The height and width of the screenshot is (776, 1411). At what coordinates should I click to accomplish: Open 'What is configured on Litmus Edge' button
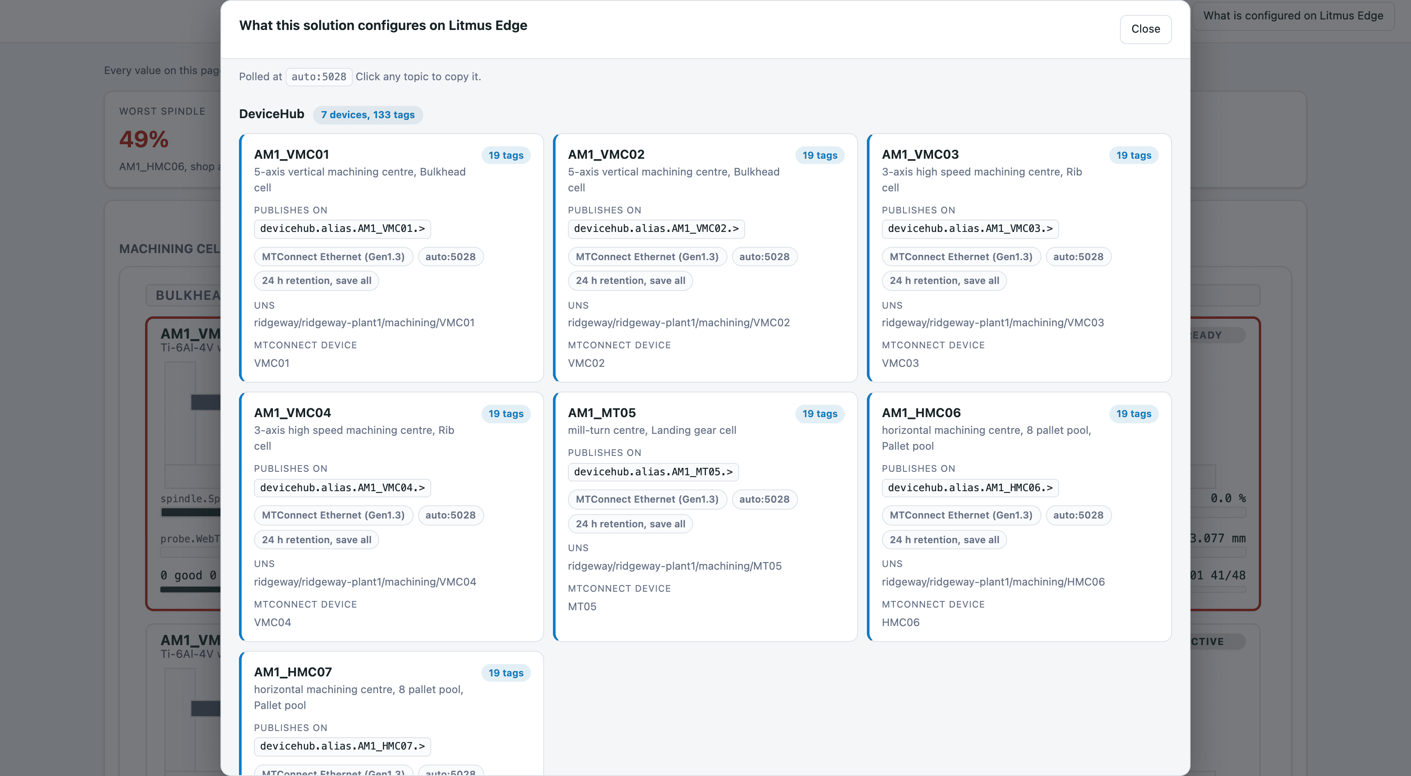click(1293, 15)
